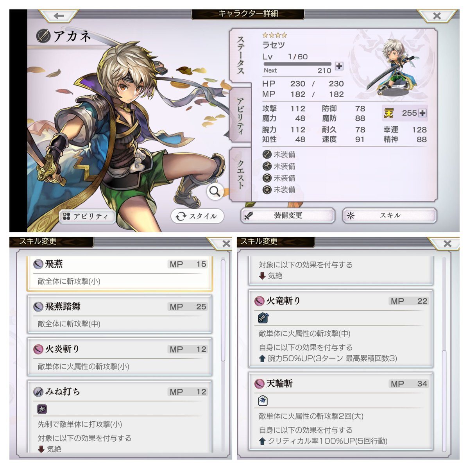The height and width of the screenshot is (469, 469).
Task: Close the right スキル変更 panel
Action: (448, 243)
